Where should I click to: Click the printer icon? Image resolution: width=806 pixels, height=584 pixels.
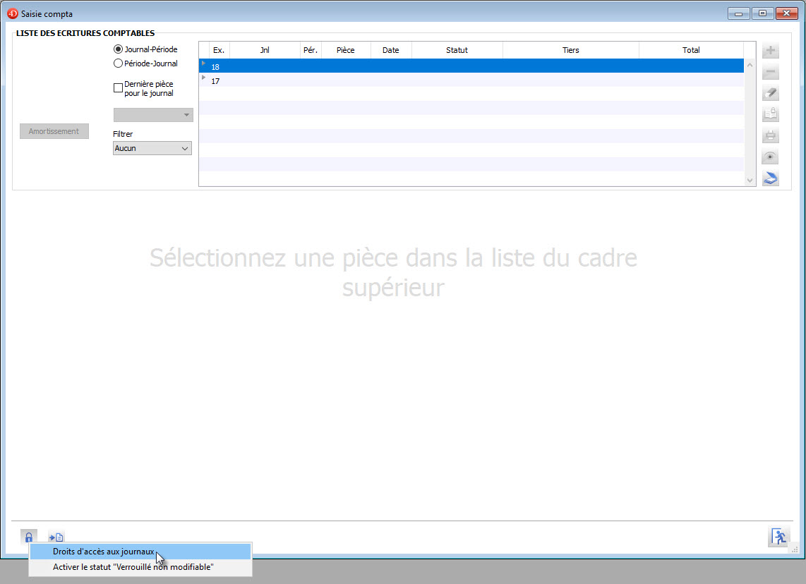pos(771,136)
